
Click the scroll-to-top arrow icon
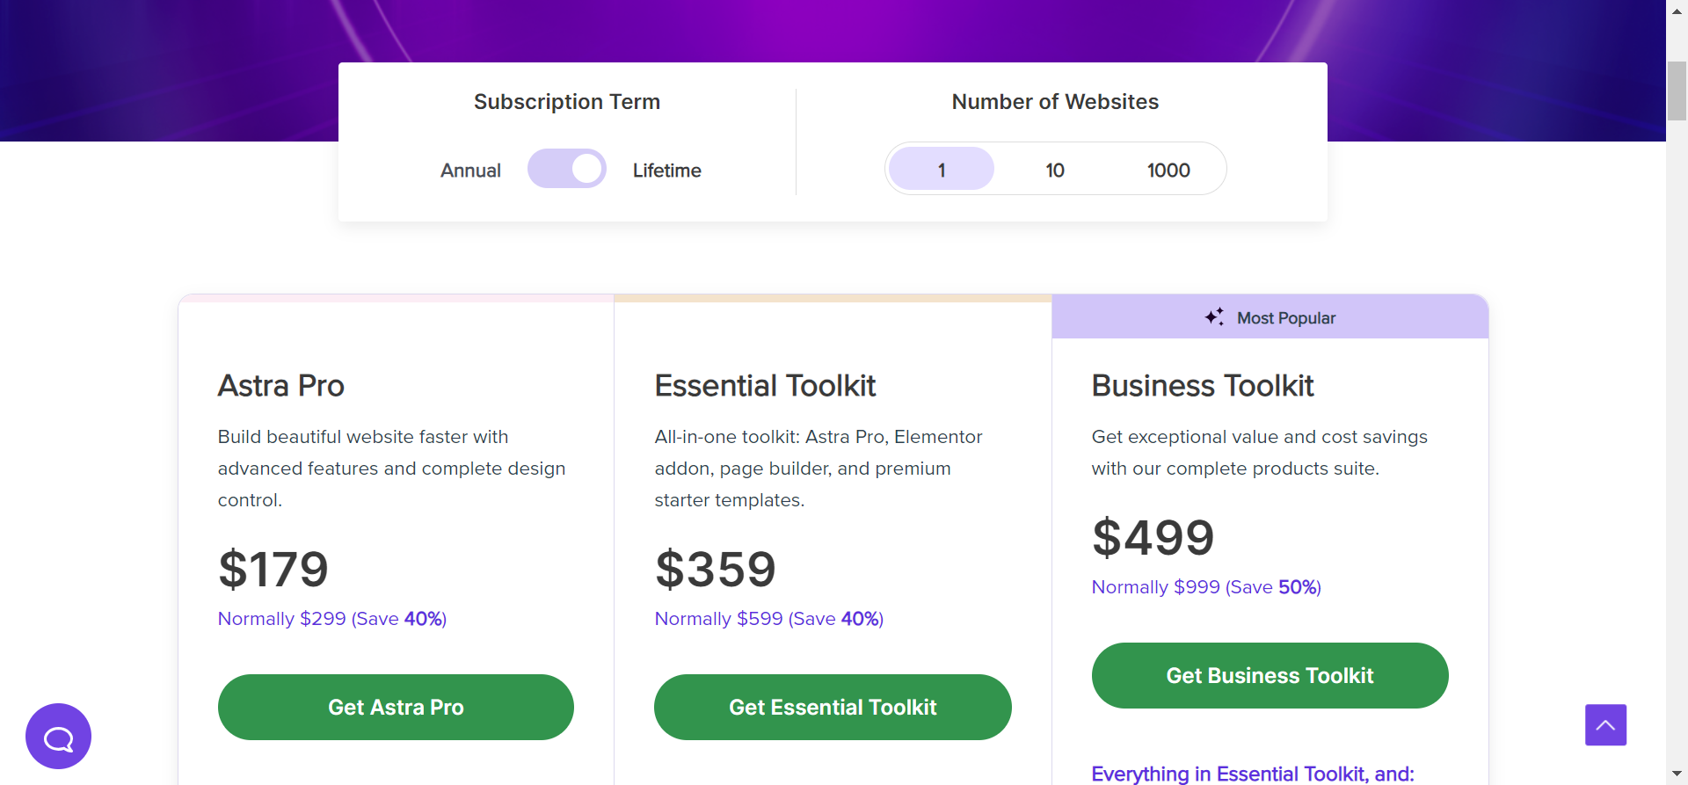coord(1605,725)
